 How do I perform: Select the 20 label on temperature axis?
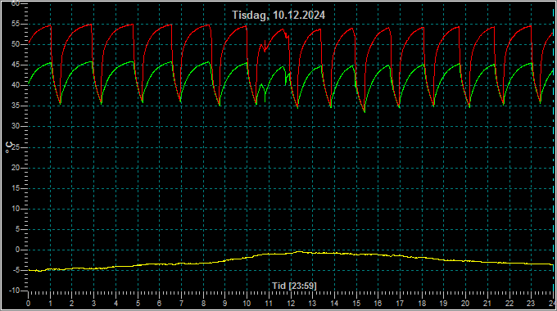coord(16,168)
